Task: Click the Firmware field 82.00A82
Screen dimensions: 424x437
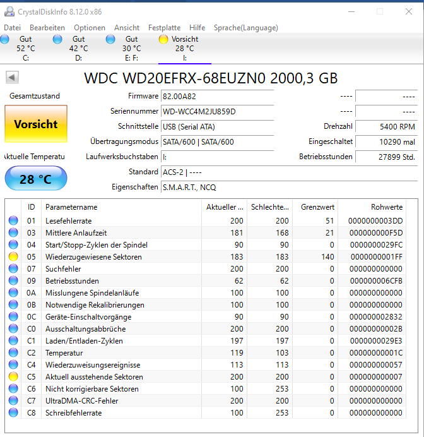Action: 218,97
